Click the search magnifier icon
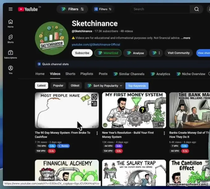The image size is (210, 189). (x=196, y=9)
